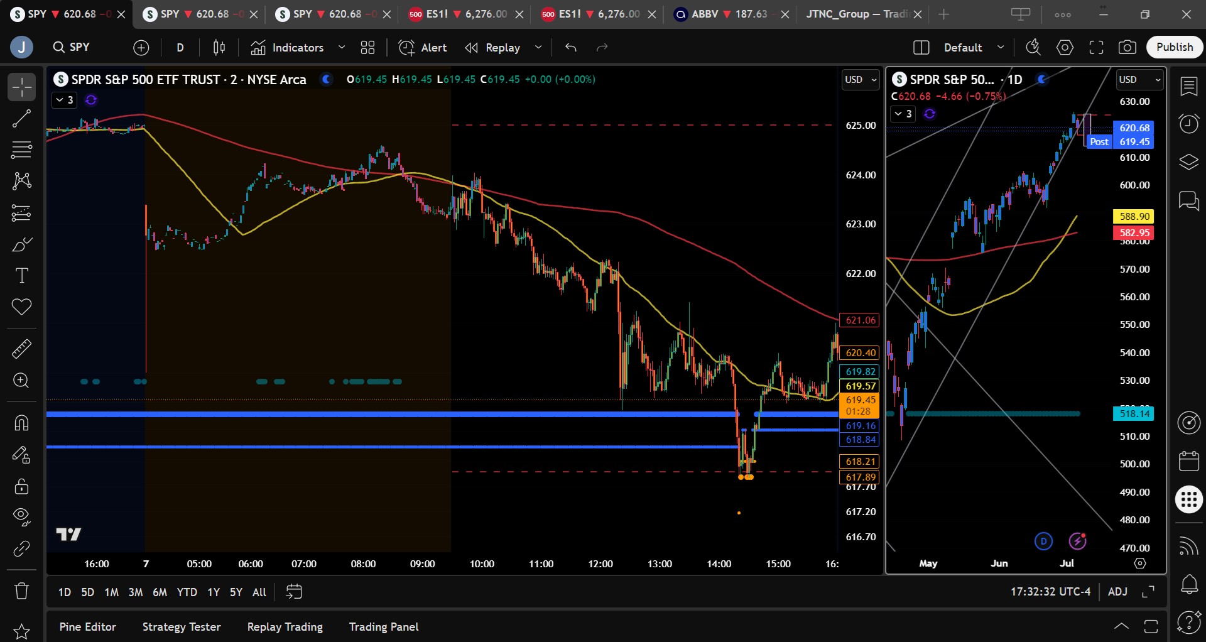Open the watchlist panel icon

click(1188, 87)
